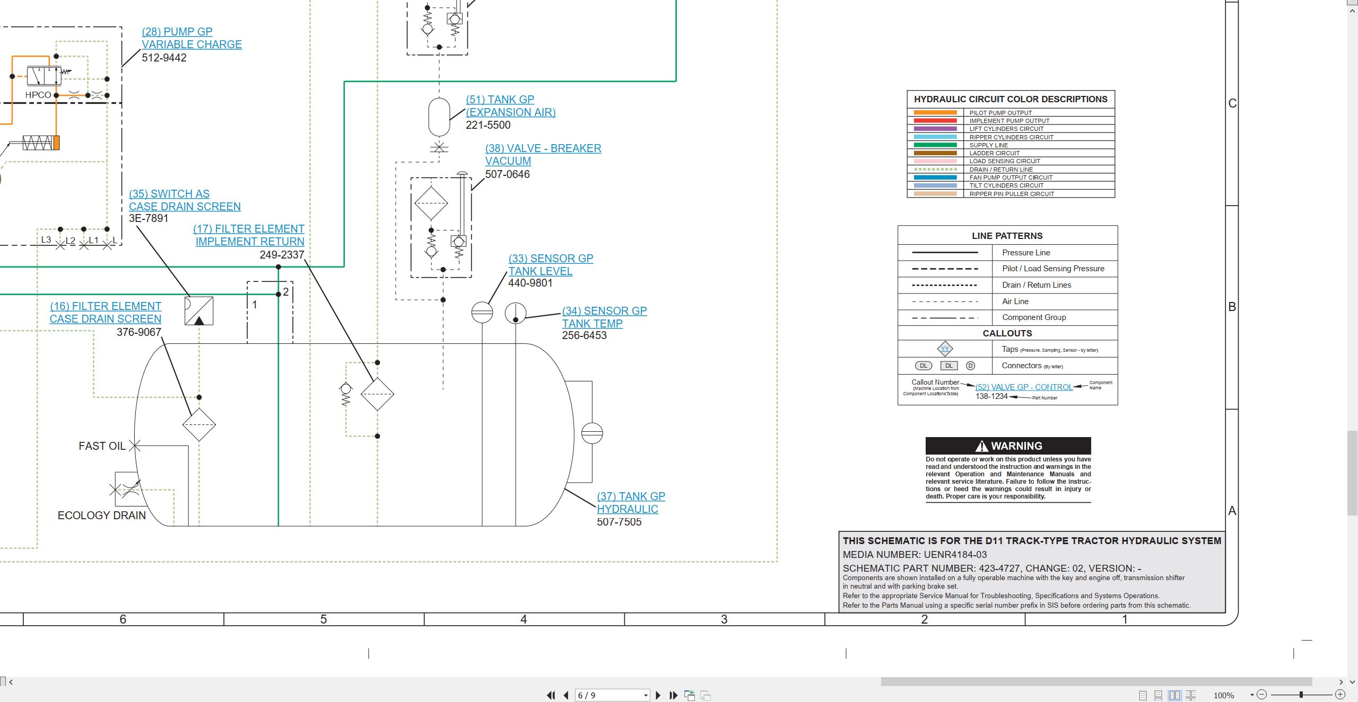Screen dimensions: 1358x702
Task: Zoom out with the minus icon
Action: pos(1262,695)
